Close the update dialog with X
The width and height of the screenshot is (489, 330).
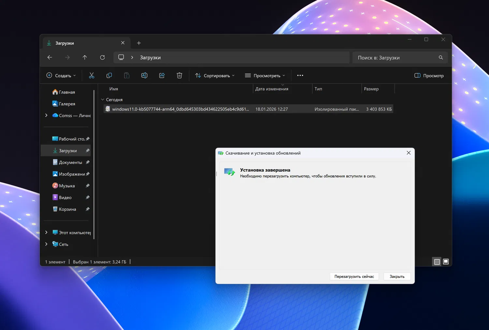[x=408, y=153]
